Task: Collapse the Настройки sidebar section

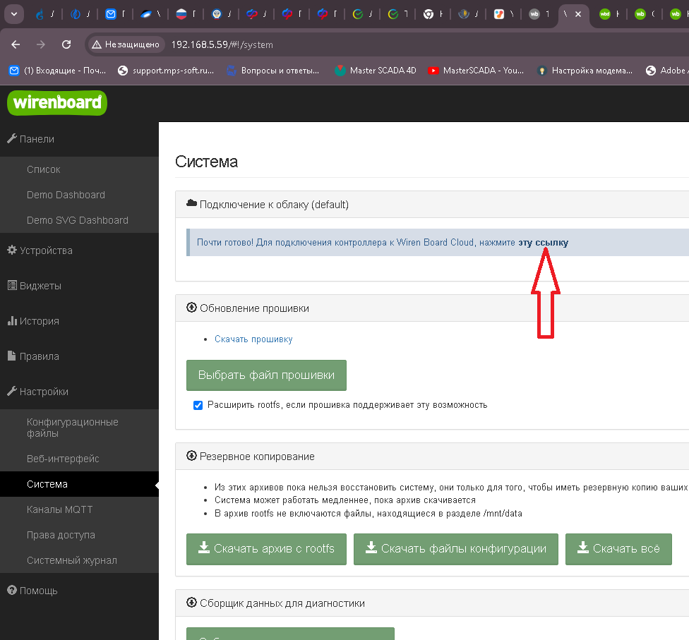Action: 44,392
